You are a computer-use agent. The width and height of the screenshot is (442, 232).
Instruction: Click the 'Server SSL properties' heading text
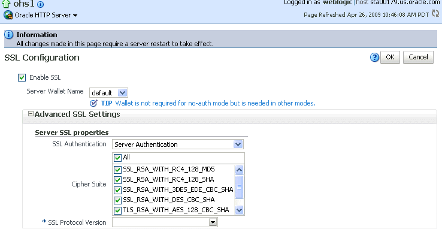click(x=72, y=132)
